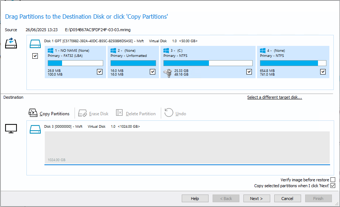Click the destination computer monitor icon
This screenshot has width=340, height=207.
pos(11,128)
